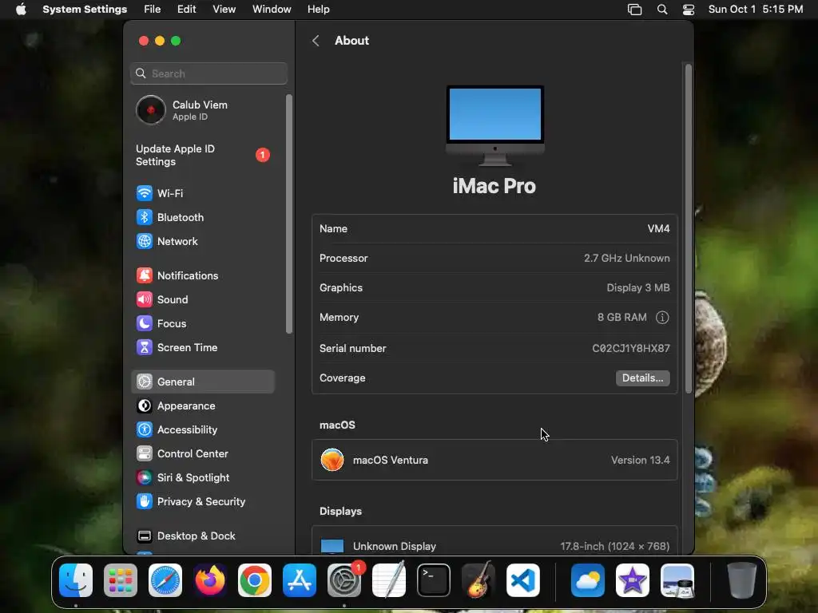Launch Visual Studio Code from Dock
The height and width of the screenshot is (613, 818).
point(523,580)
